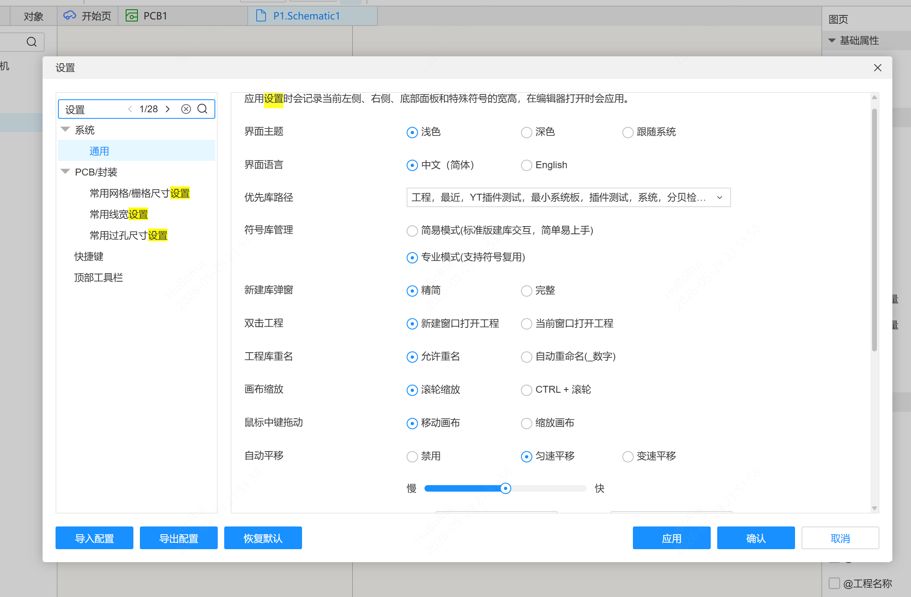911x597 pixels.
Task: Switch to the 对象 tab
Action: [x=33, y=16]
